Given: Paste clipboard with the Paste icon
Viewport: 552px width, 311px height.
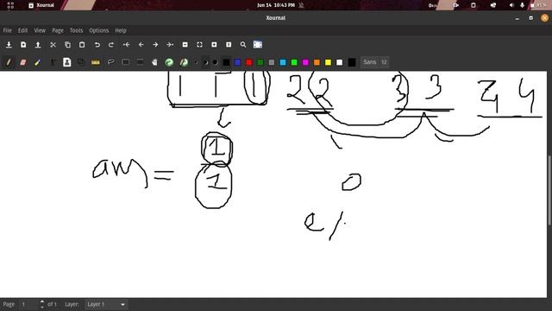Looking at the screenshot, I should [x=82, y=45].
